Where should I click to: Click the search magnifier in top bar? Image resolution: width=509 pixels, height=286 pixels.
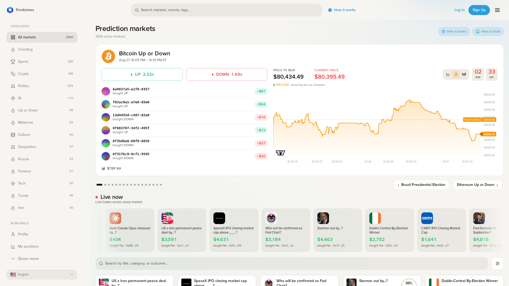pyautogui.click(x=137, y=10)
